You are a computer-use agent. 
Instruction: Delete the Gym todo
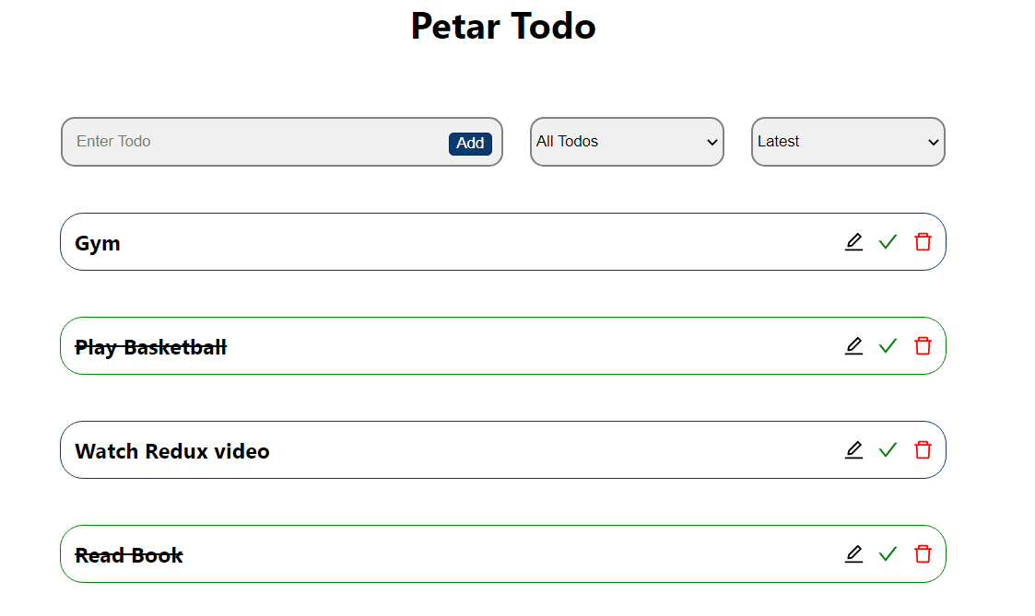click(x=923, y=242)
